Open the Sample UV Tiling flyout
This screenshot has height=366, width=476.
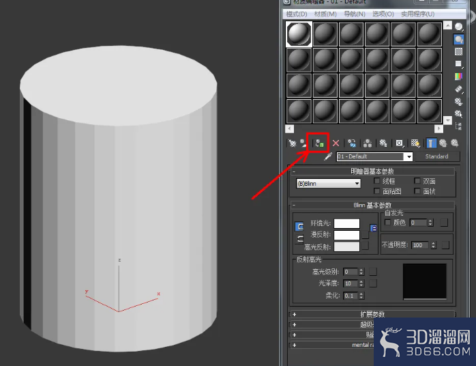pyautogui.click(x=459, y=64)
